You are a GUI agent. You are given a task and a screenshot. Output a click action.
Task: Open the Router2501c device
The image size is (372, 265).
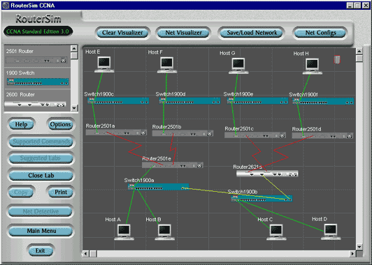(255, 135)
